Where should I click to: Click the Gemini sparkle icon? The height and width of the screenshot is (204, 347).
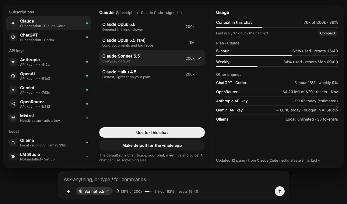pos(13,90)
